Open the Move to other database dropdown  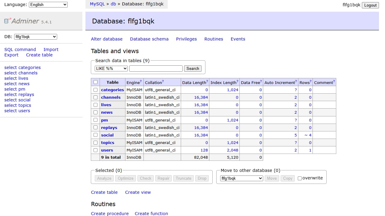[241, 178]
